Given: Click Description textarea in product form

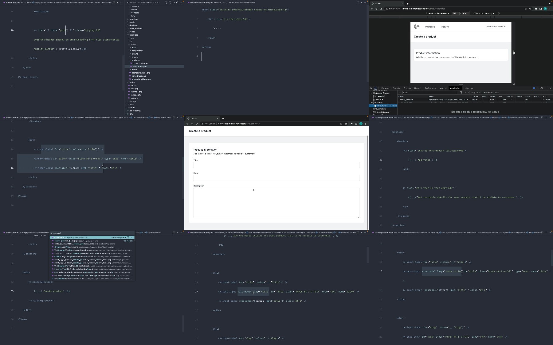Looking at the screenshot, I should tap(276, 203).
